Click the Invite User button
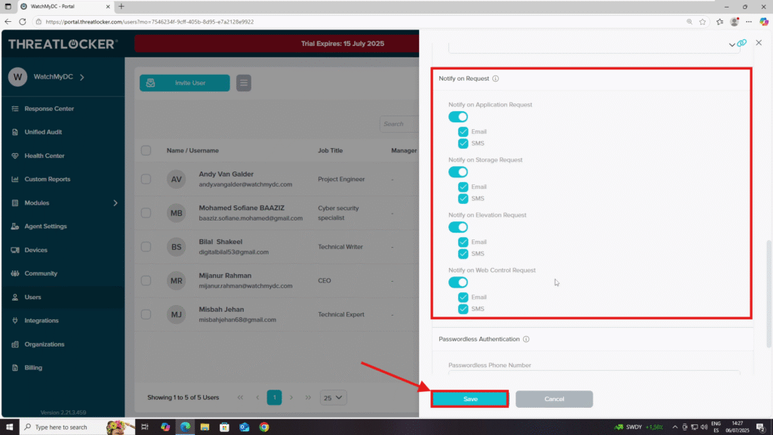 tap(184, 83)
